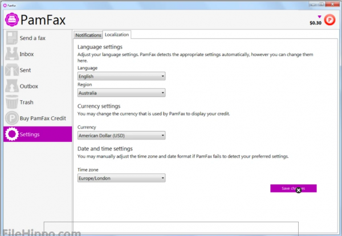The image size is (342, 236).
Task: Select the Localization tab
Action: pyautogui.click(x=117, y=35)
